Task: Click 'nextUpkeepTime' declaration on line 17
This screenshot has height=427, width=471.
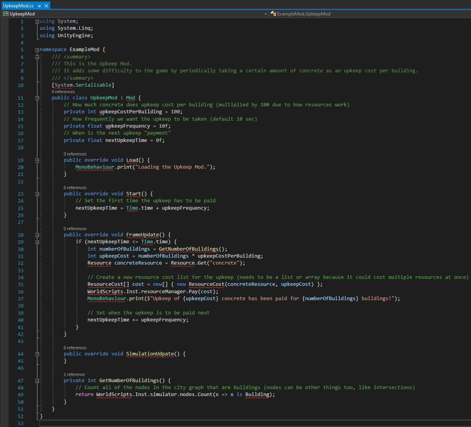Action: [126, 140]
